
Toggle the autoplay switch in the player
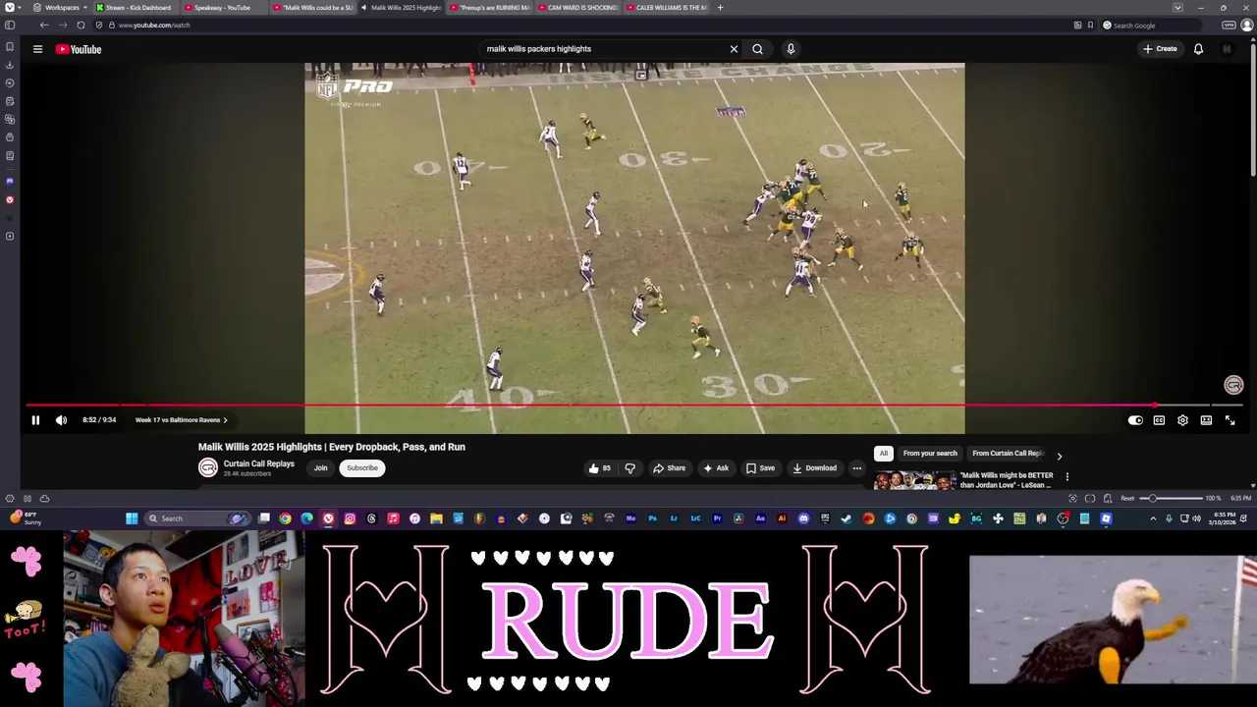point(1135,420)
